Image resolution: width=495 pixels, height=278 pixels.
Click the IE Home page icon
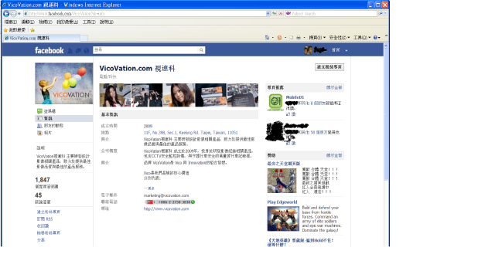click(267, 38)
